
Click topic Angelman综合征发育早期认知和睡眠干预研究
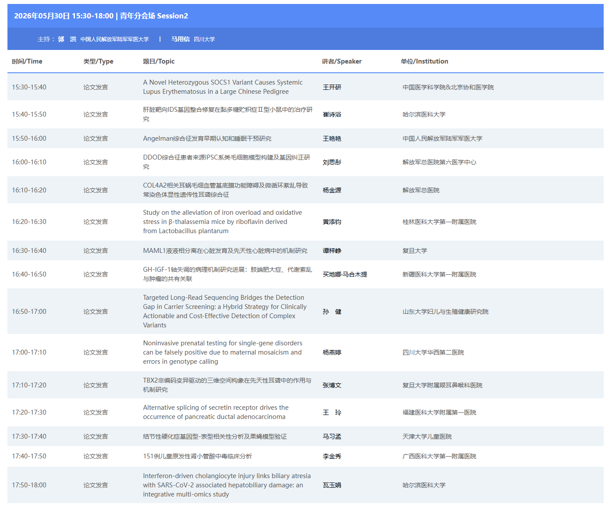click(x=207, y=138)
